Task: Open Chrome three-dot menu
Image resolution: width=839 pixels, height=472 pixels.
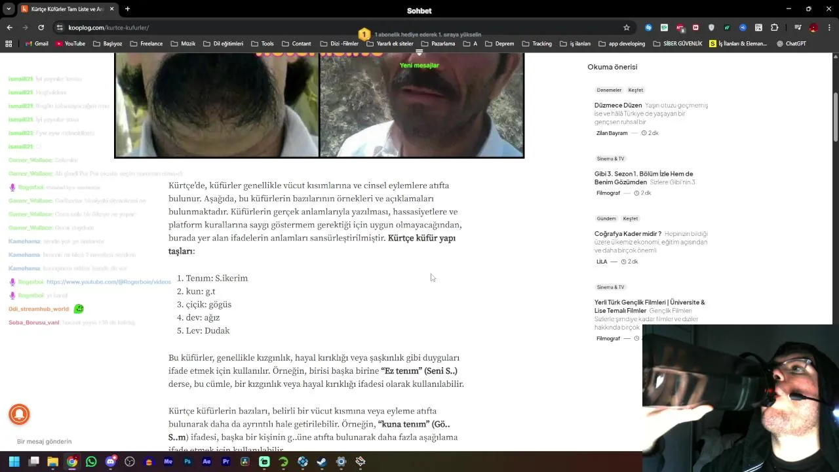Action: pyautogui.click(x=829, y=28)
